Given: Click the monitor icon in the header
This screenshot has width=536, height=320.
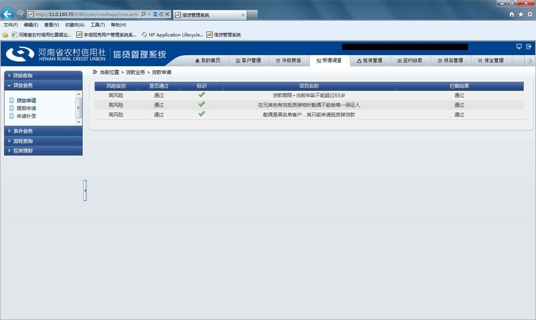Looking at the screenshot, I should (519, 47).
